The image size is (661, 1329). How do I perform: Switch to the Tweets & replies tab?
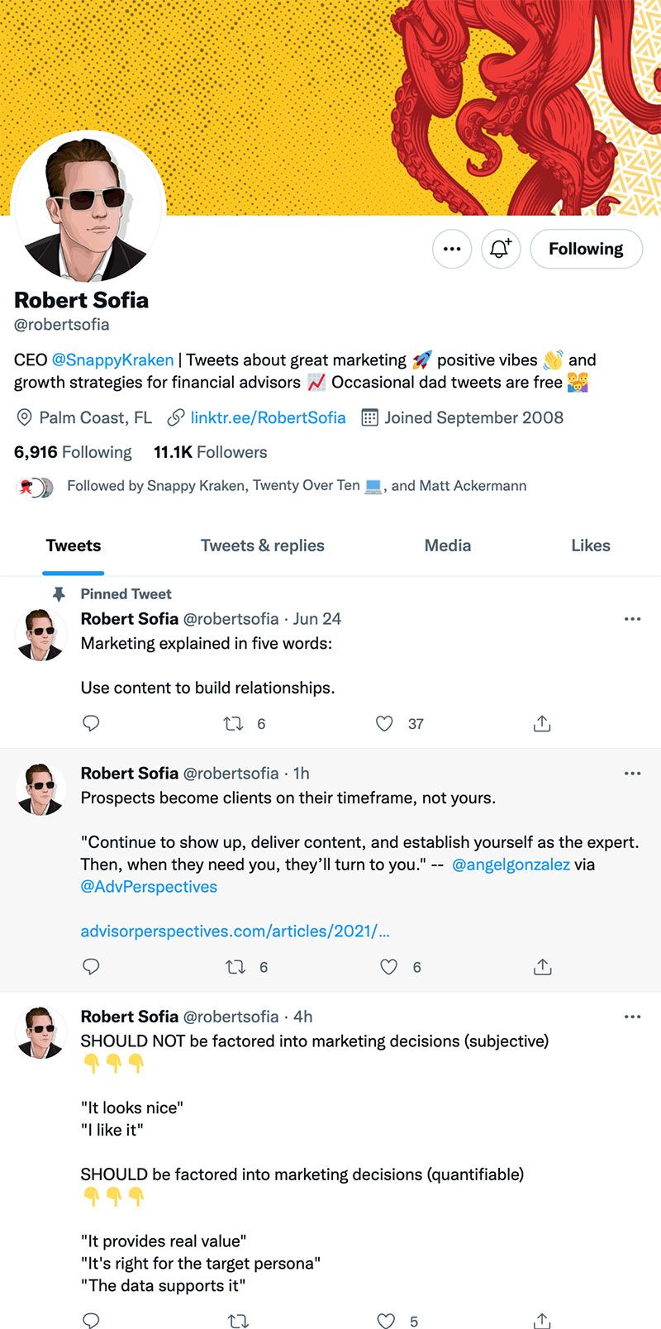[x=262, y=545]
